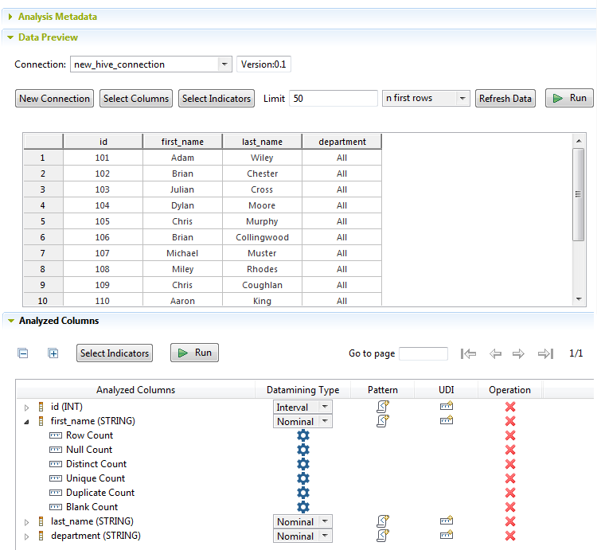Delete the last_name column with red X

(510, 521)
